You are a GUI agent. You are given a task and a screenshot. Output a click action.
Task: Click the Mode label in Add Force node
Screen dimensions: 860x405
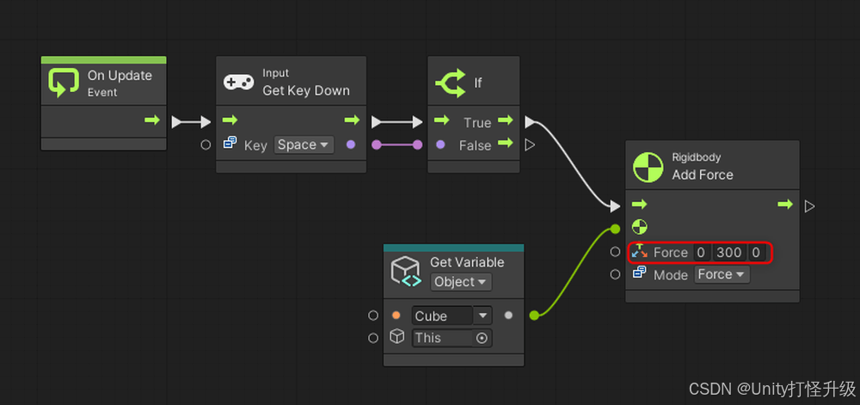point(670,275)
